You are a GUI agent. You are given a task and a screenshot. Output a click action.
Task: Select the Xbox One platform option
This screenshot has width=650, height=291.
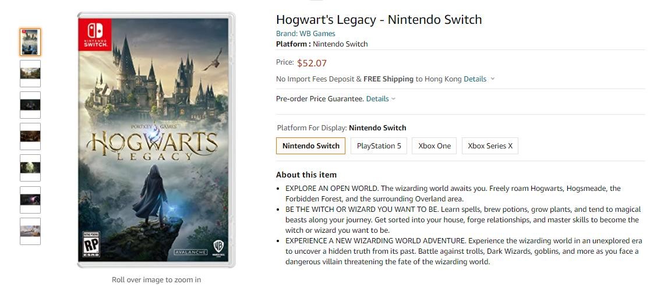(x=434, y=146)
